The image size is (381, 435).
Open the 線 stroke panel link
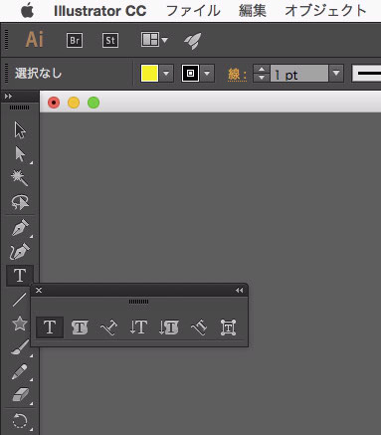tap(237, 75)
